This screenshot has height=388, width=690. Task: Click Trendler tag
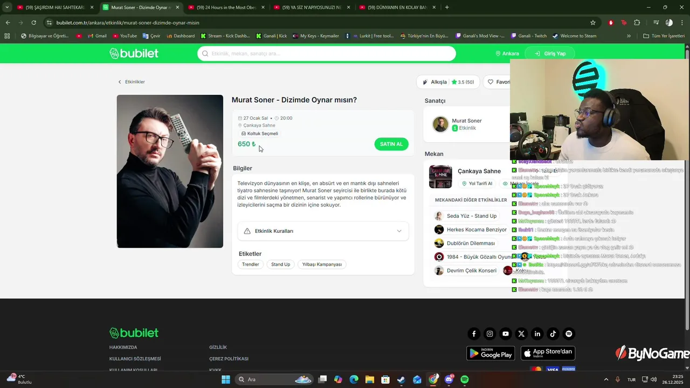click(251, 265)
